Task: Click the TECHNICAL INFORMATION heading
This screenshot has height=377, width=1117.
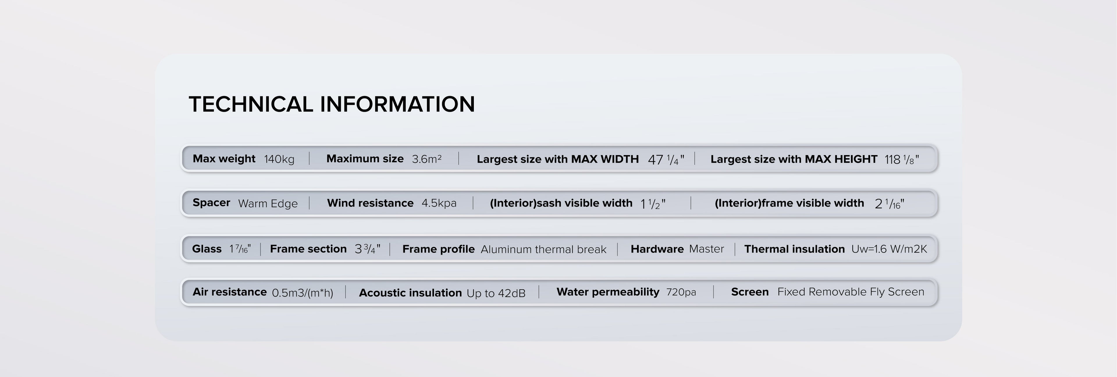Action: [332, 104]
